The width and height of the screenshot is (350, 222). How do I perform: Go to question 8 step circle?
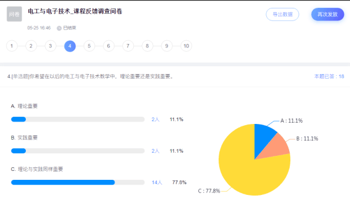(148, 46)
